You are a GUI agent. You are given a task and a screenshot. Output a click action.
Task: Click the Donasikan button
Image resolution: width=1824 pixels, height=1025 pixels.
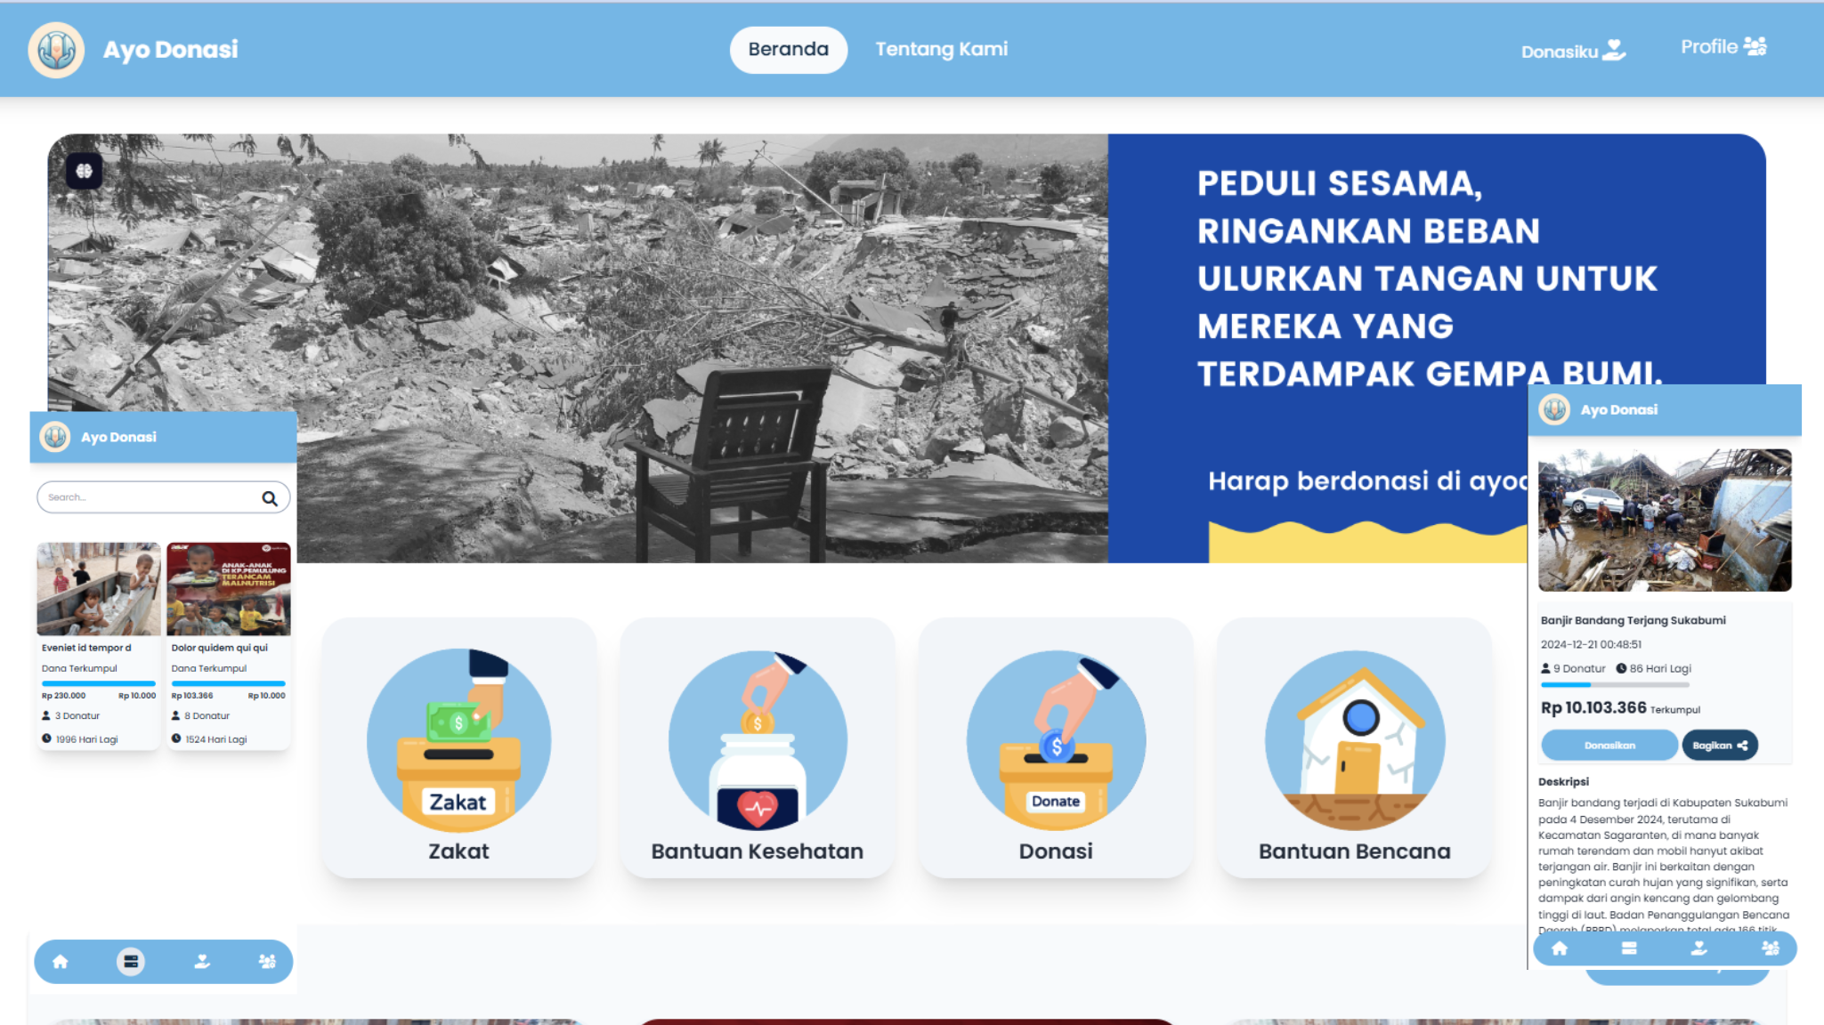(1609, 746)
